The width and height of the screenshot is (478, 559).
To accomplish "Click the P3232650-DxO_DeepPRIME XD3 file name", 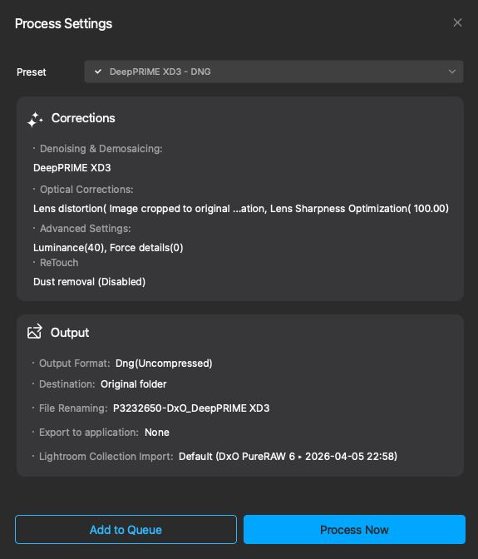I will tap(191, 408).
